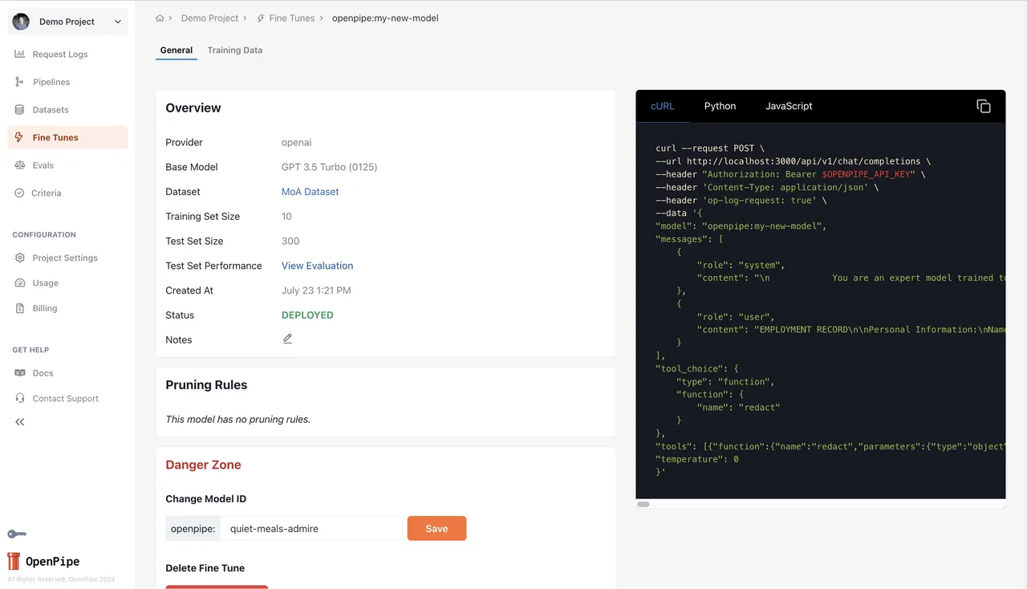
Task: Edit notes with the pencil icon
Action: 287,339
